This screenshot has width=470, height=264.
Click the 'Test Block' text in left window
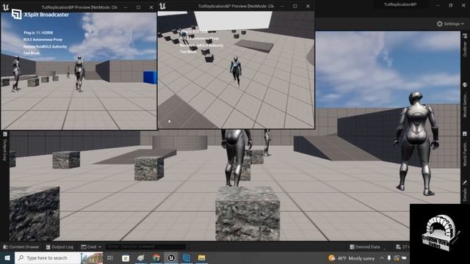(32, 53)
